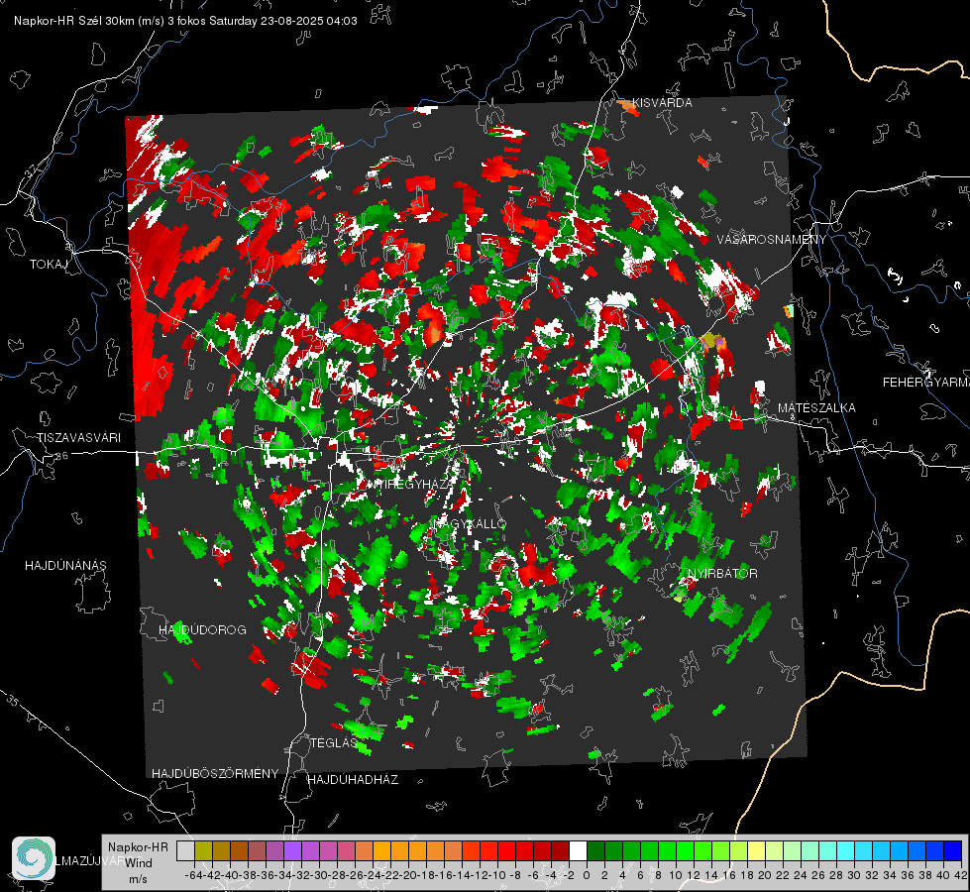Select the FEHÉRGYARMAT label at the map edge
The width and height of the screenshot is (970, 892).
coord(925,383)
